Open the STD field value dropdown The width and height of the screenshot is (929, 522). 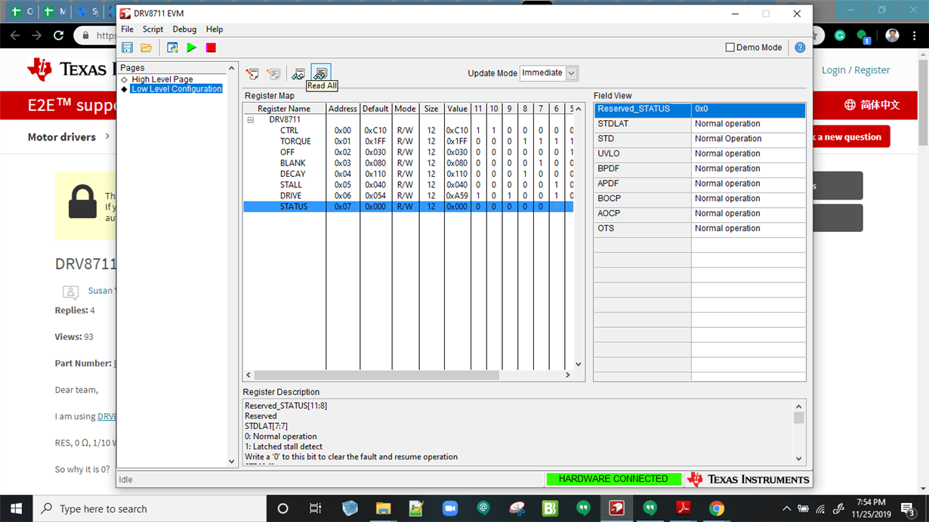click(x=748, y=139)
